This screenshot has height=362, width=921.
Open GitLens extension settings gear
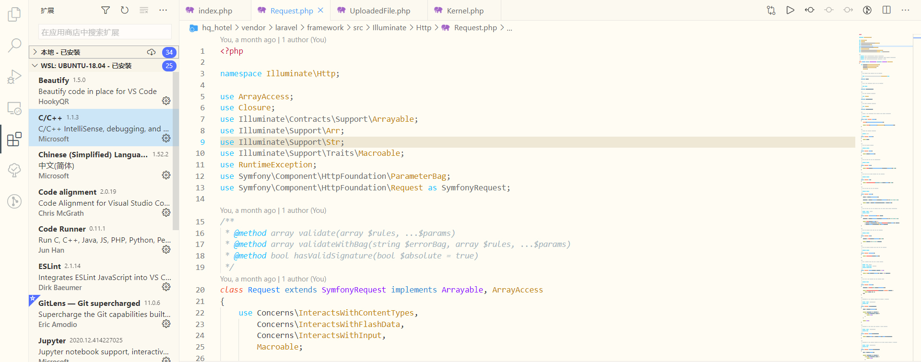166,324
